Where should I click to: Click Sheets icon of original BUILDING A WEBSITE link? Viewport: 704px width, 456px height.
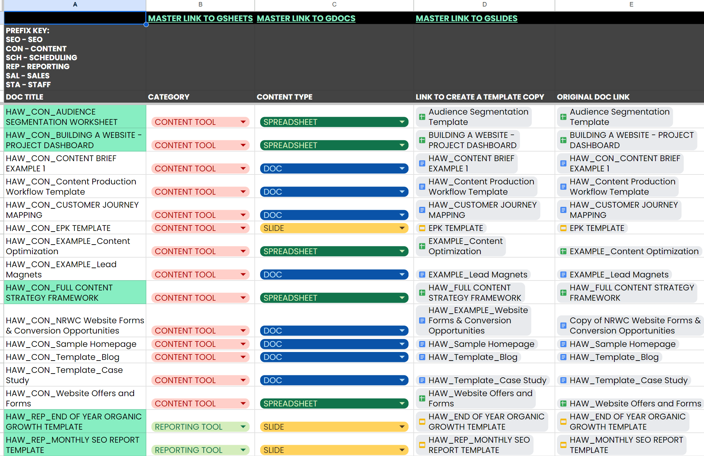pos(563,140)
